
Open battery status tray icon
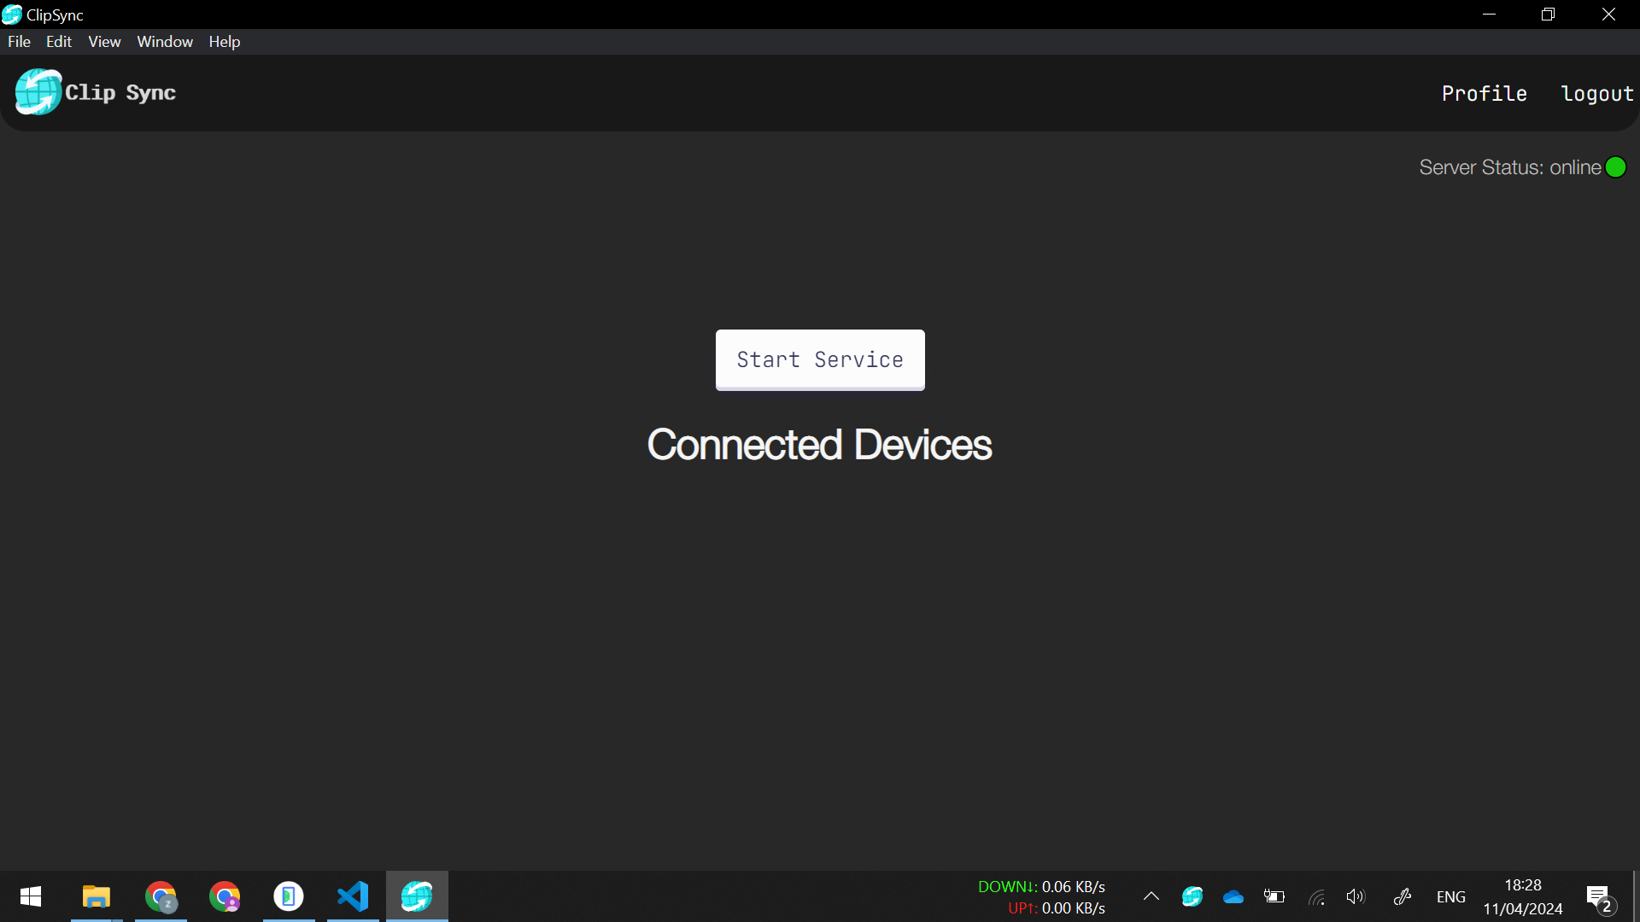[1274, 896]
